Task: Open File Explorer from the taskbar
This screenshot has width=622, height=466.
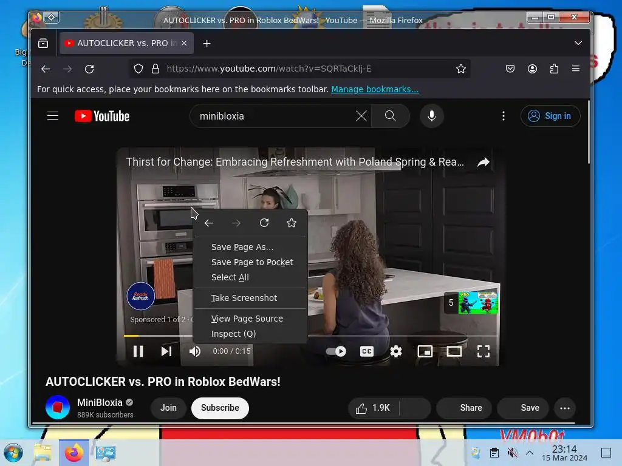Action: [43, 453]
